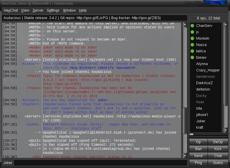
Task: Click the pane divider handle beside the user list
Action: pyautogui.click(x=188, y=91)
